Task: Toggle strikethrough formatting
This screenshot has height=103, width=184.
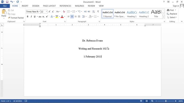Action: pyautogui.click(x=40, y=17)
